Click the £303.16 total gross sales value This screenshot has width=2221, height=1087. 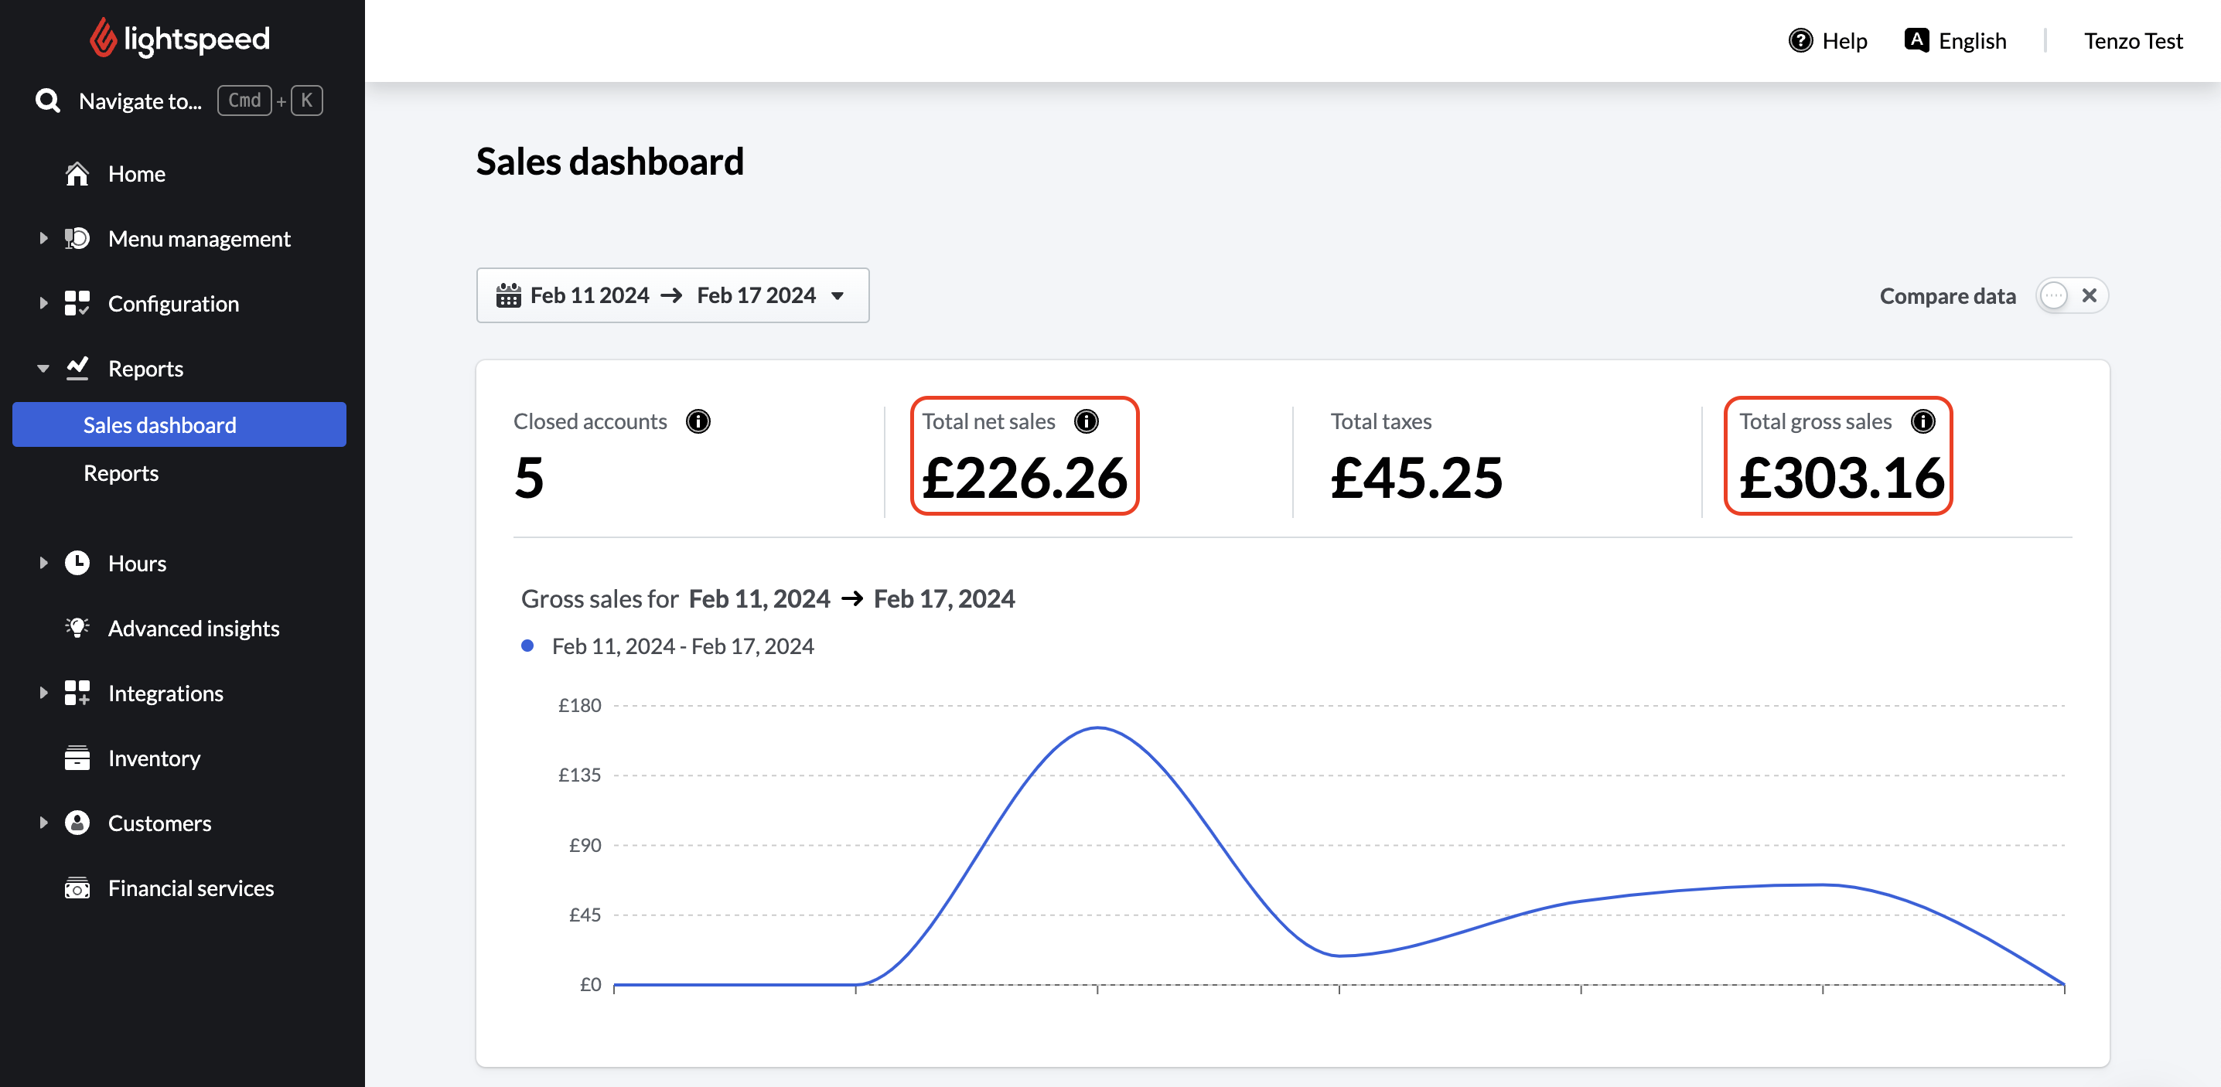click(1841, 478)
